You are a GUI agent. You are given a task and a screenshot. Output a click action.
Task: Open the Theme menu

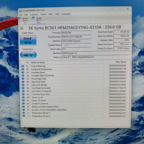[43, 14]
